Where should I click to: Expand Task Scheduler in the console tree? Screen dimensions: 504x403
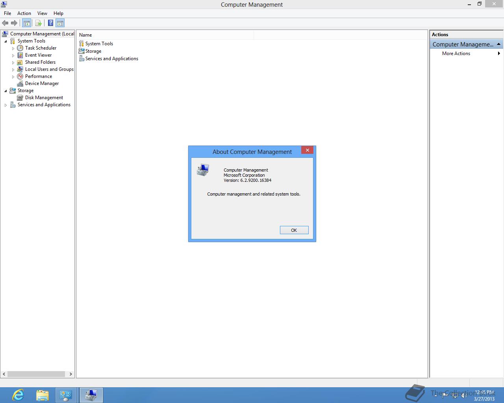click(13, 48)
